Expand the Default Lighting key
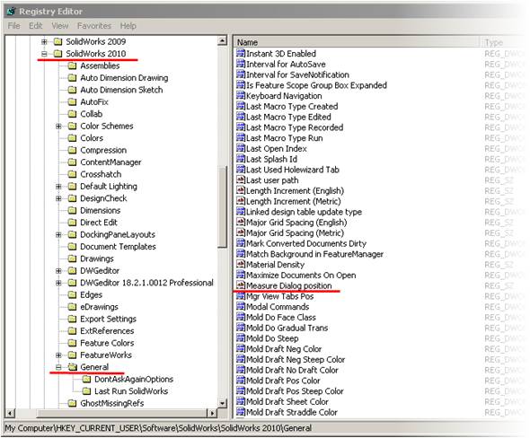Image resolution: width=530 pixels, height=438 pixels. coord(58,187)
